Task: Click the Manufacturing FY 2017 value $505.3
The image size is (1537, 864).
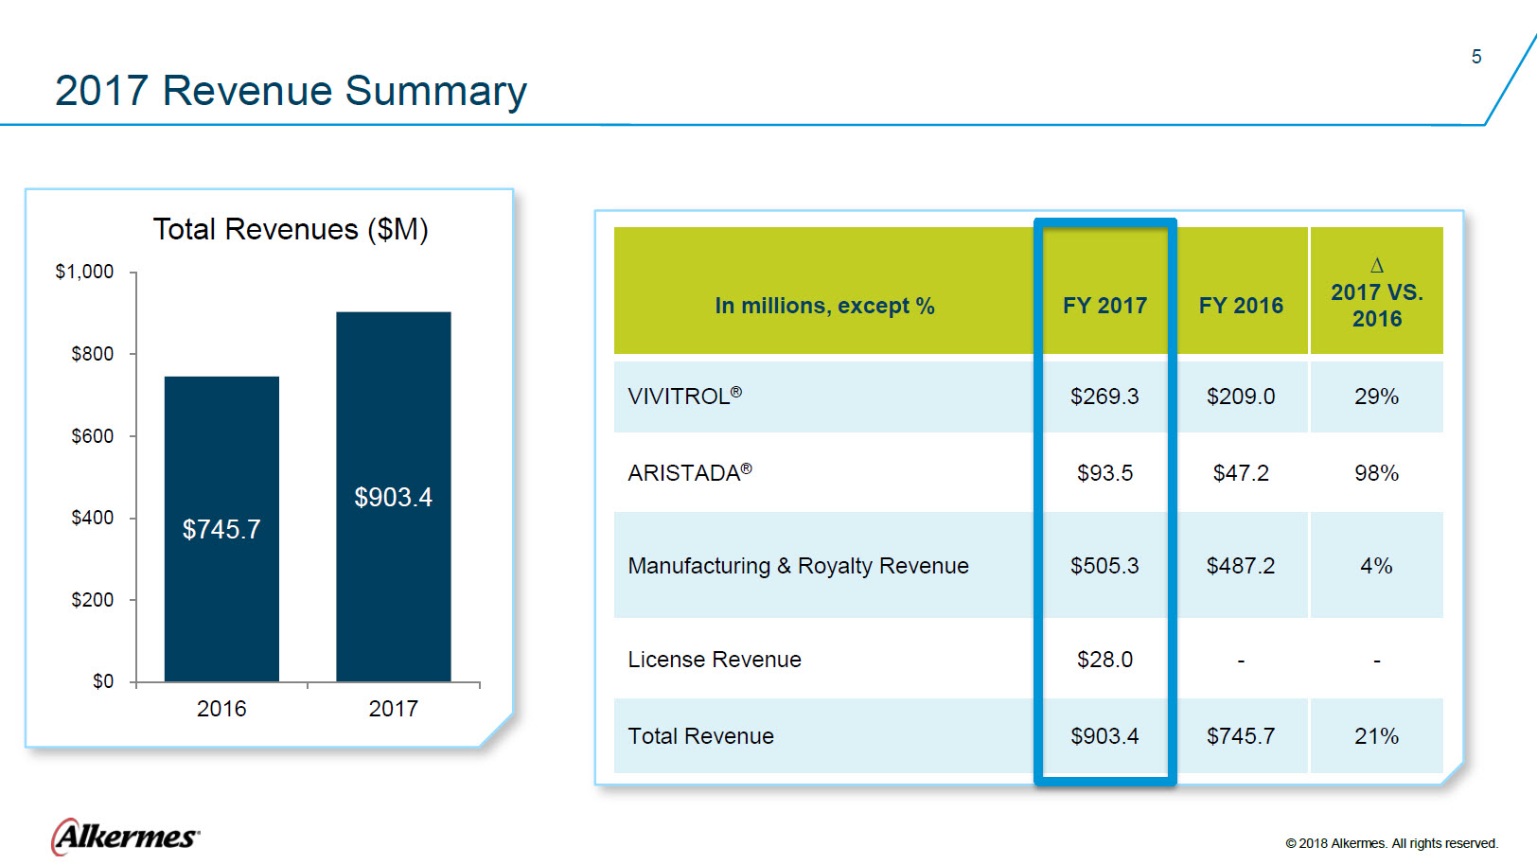Action: (x=1104, y=566)
